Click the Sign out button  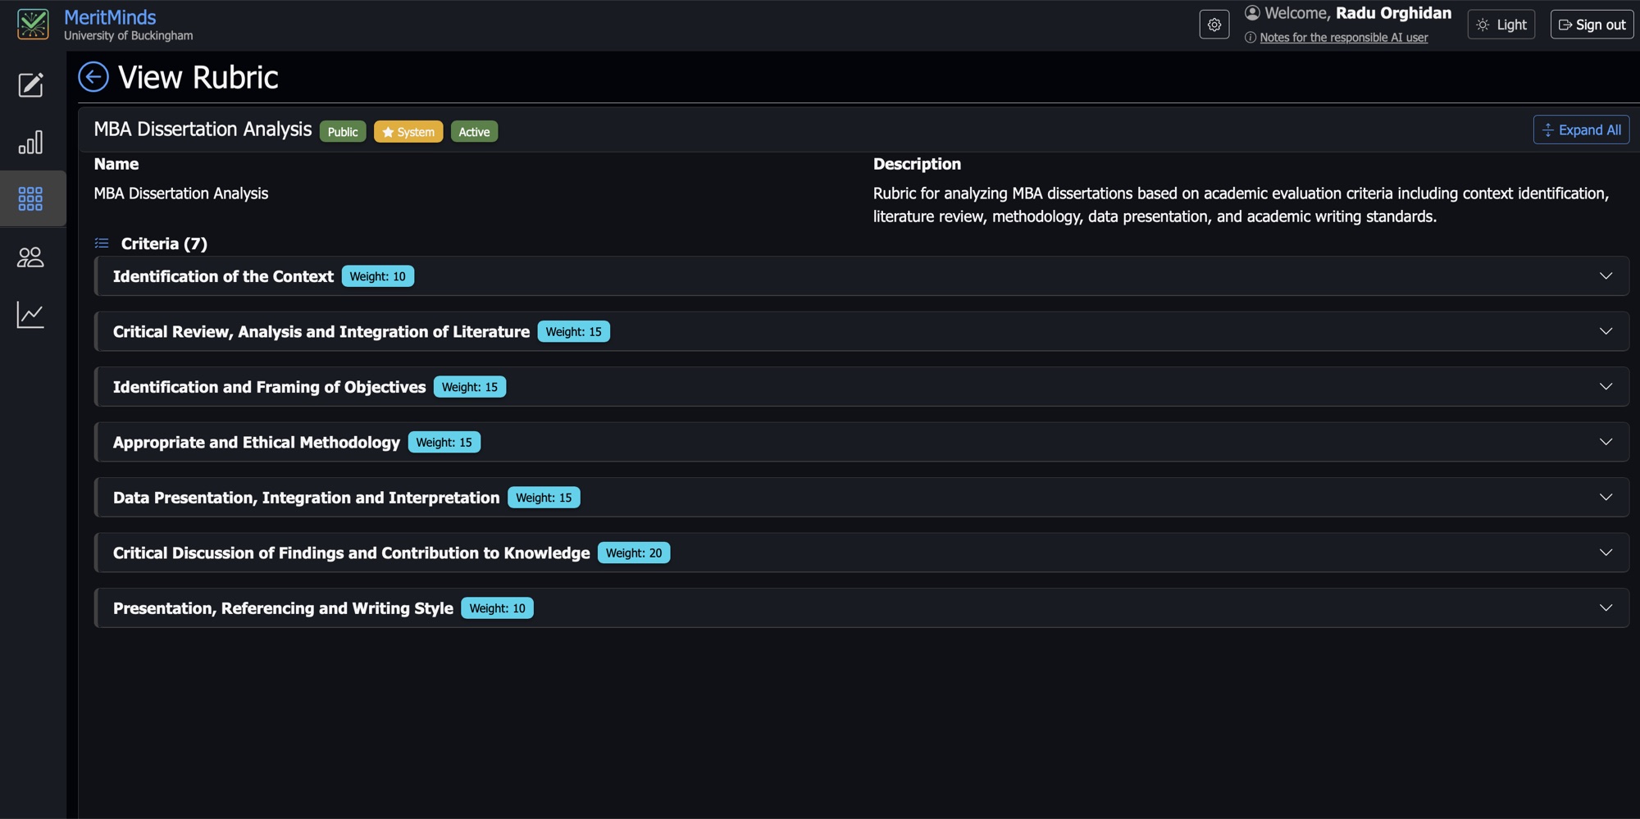coord(1592,25)
